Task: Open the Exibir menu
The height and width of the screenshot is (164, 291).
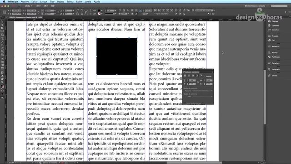Action: (79, 1)
